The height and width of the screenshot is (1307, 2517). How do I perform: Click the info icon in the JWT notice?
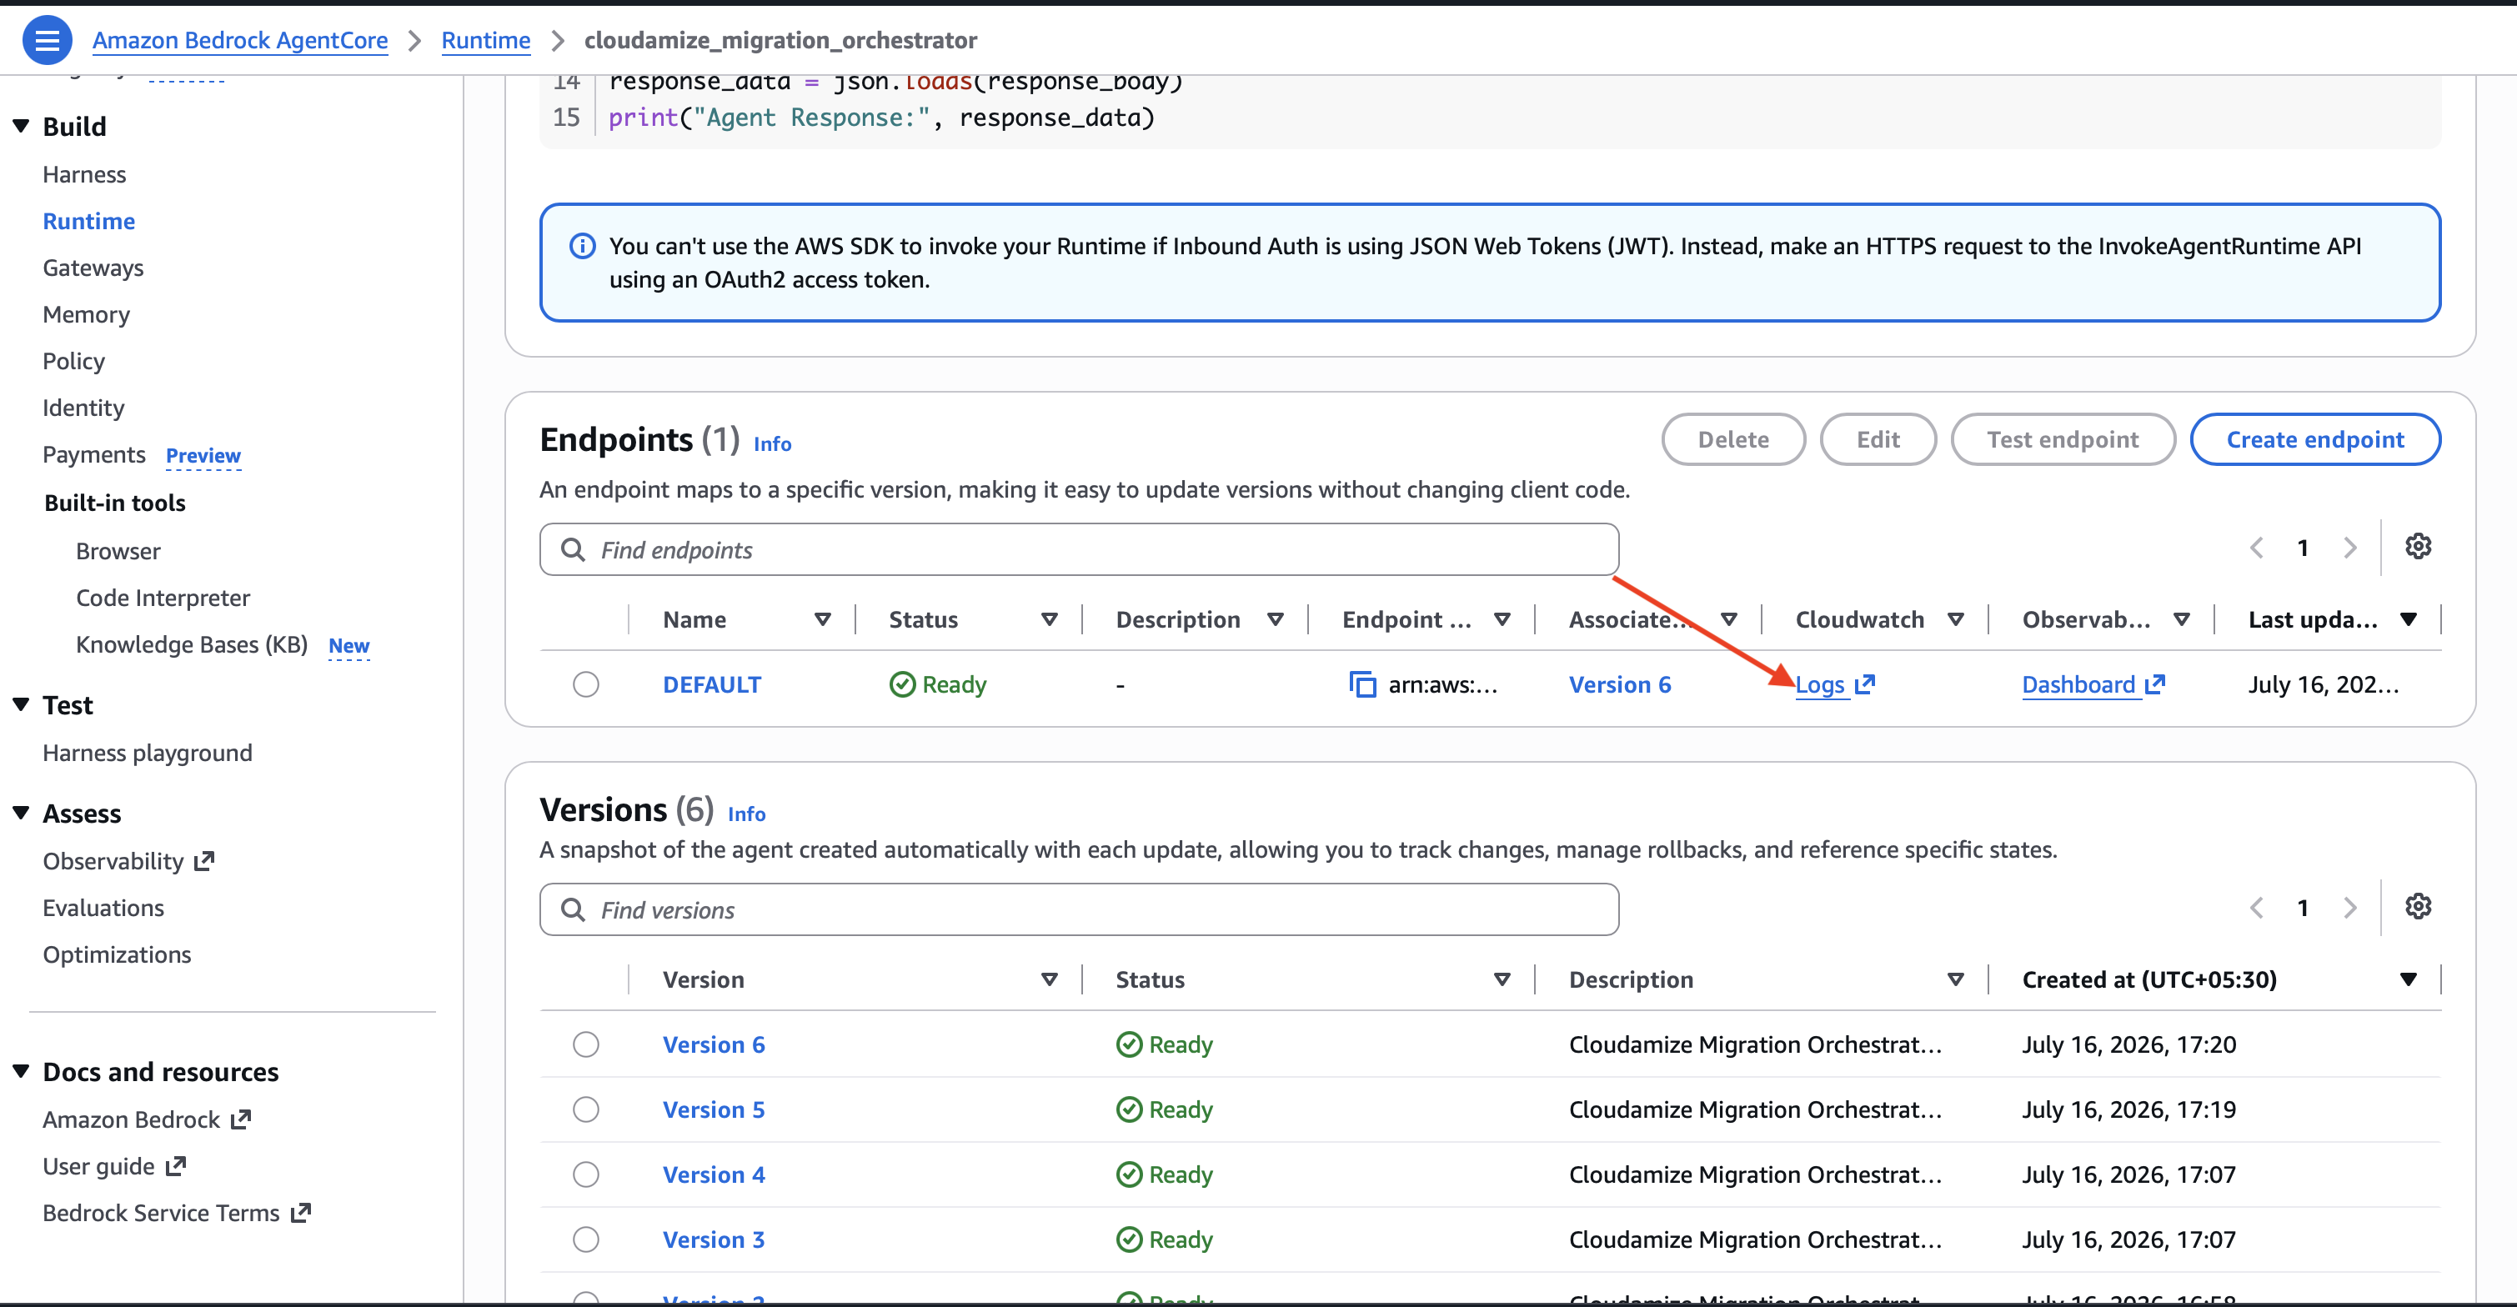pos(582,246)
